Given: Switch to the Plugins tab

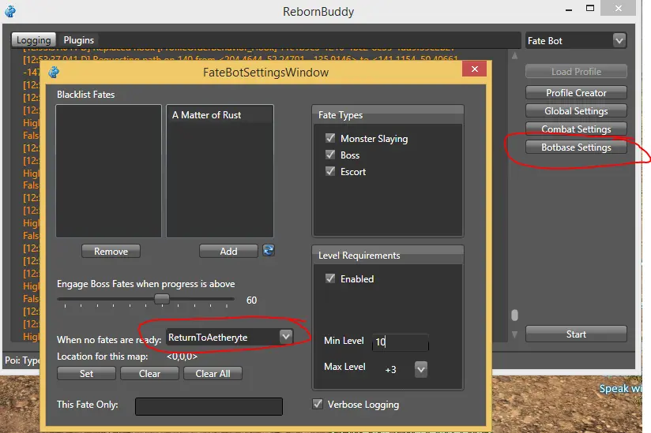Looking at the screenshot, I should pos(79,40).
